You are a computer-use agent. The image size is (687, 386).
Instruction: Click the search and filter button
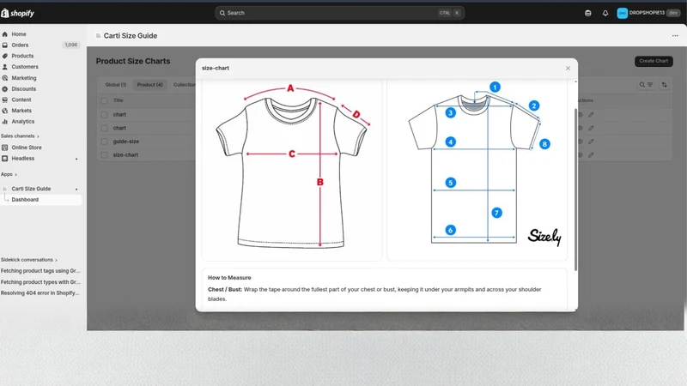(x=646, y=85)
